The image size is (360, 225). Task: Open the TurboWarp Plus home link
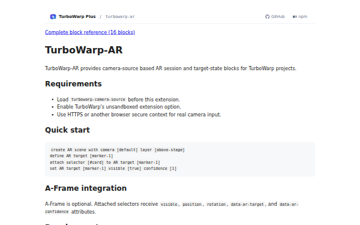coord(73,17)
